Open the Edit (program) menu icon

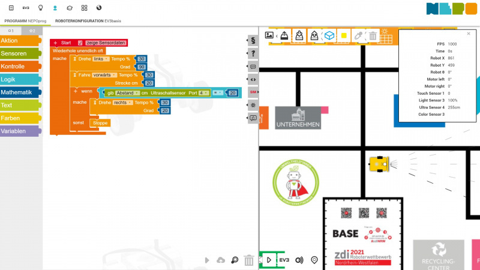click(11, 8)
